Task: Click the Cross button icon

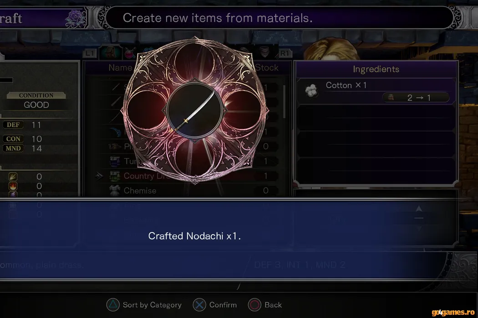Action: click(x=199, y=305)
